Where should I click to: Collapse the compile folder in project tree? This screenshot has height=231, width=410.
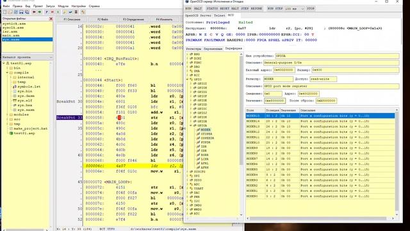(7, 73)
